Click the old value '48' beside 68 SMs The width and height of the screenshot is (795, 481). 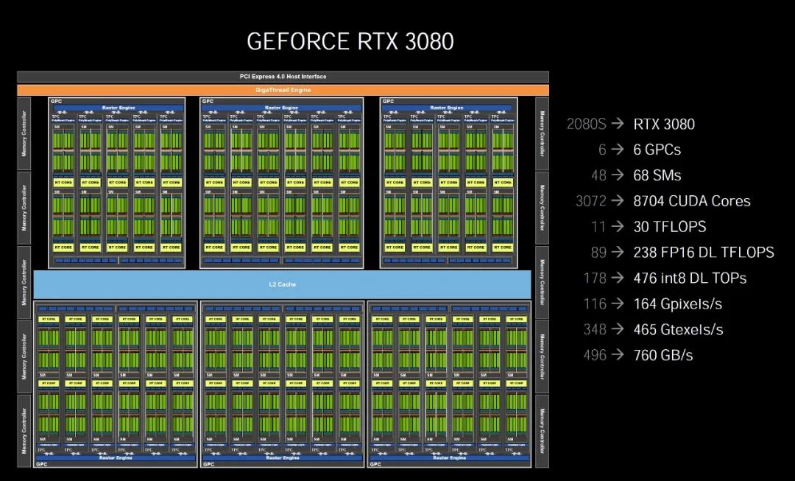tap(598, 175)
